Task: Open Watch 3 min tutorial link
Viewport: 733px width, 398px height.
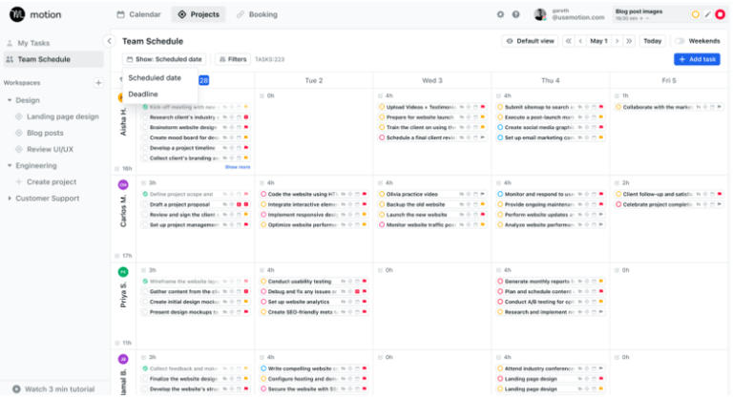Action: (60, 389)
